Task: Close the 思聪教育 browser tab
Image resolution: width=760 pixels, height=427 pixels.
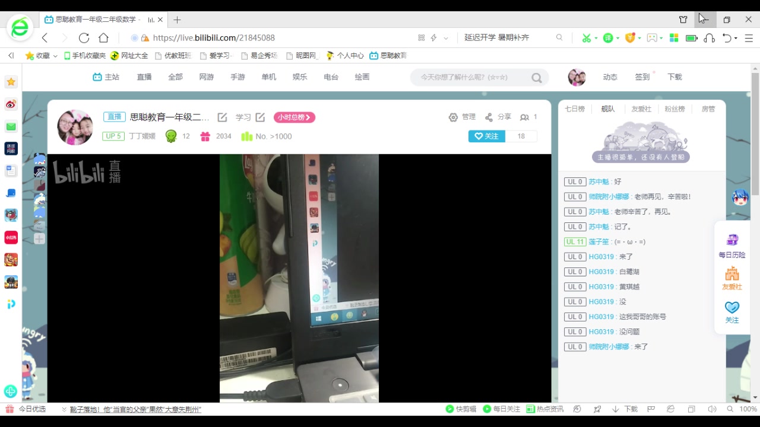Action: [160, 20]
